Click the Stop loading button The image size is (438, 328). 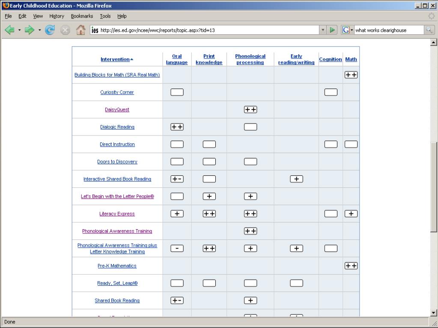pos(65,30)
